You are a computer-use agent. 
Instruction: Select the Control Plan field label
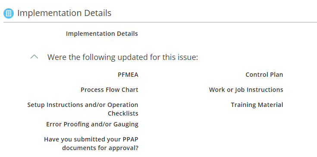(264, 75)
